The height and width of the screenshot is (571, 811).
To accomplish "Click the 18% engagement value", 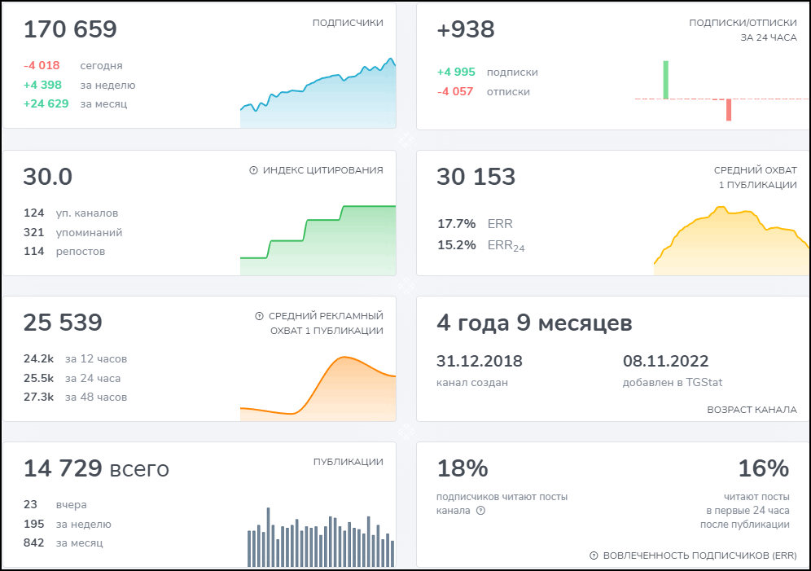I will coord(462,468).
